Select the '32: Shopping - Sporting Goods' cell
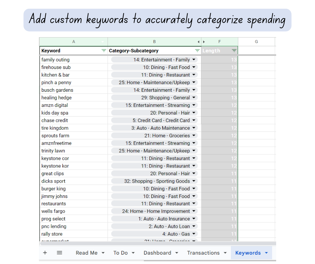The height and width of the screenshot is (264, 315). coord(154,181)
